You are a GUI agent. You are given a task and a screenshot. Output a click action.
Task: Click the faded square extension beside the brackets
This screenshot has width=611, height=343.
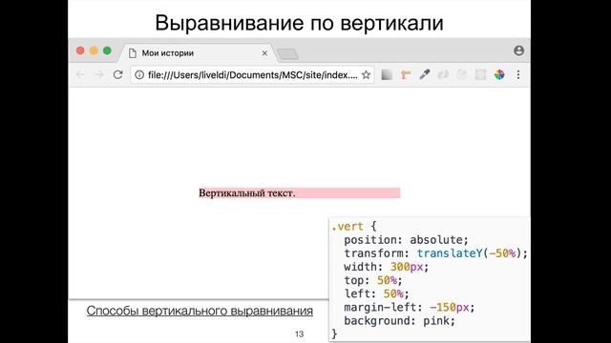462,74
